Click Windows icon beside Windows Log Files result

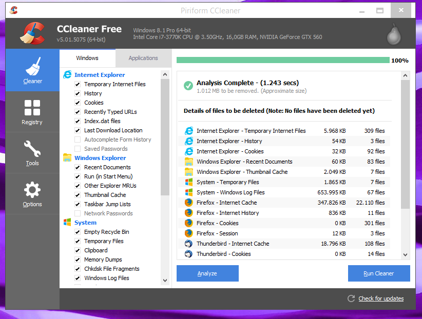tap(189, 192)
